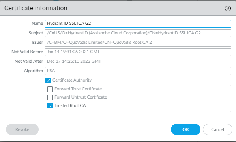Screen dimensions: 236x142
Task: Click the 'Algorithm' field label
Action: tap(34, 71)
